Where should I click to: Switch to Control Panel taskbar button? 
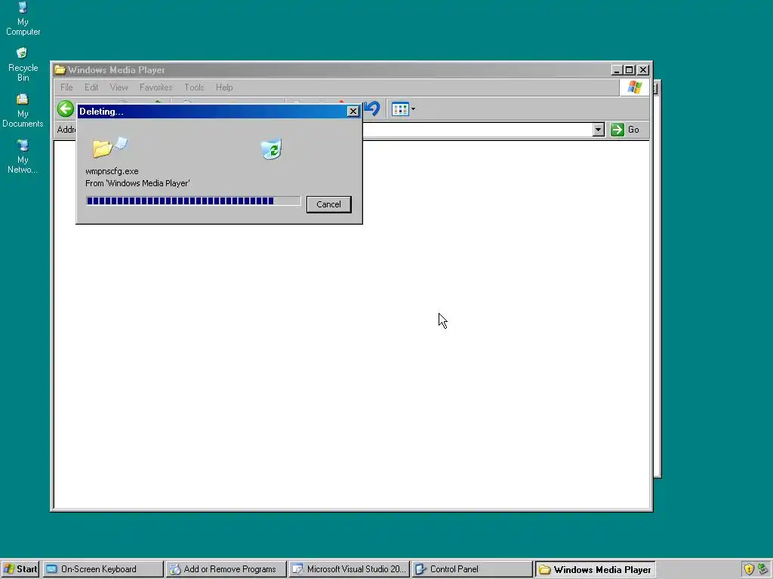coord(472,569)
